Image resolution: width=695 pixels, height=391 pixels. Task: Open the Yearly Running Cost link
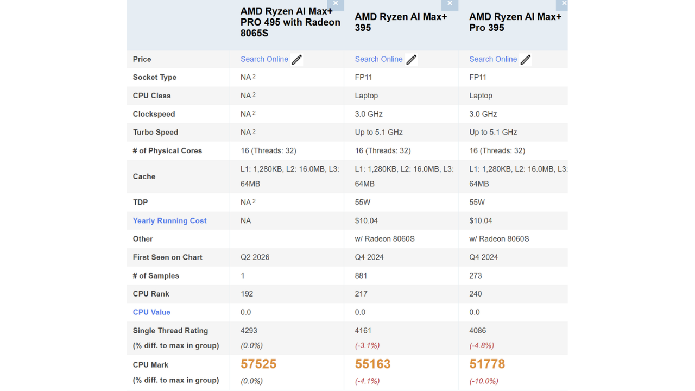coord(169,220)
